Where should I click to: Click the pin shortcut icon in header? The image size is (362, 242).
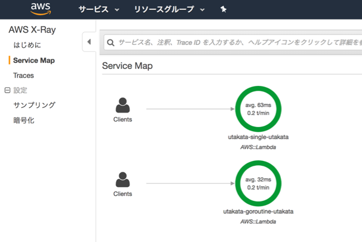(x=223, y=9)
